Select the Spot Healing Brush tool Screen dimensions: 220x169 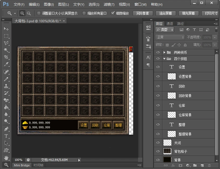pos(6,72)
